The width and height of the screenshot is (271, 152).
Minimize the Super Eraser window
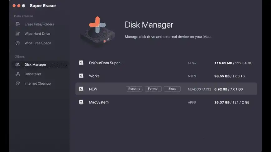coord(19,6)
